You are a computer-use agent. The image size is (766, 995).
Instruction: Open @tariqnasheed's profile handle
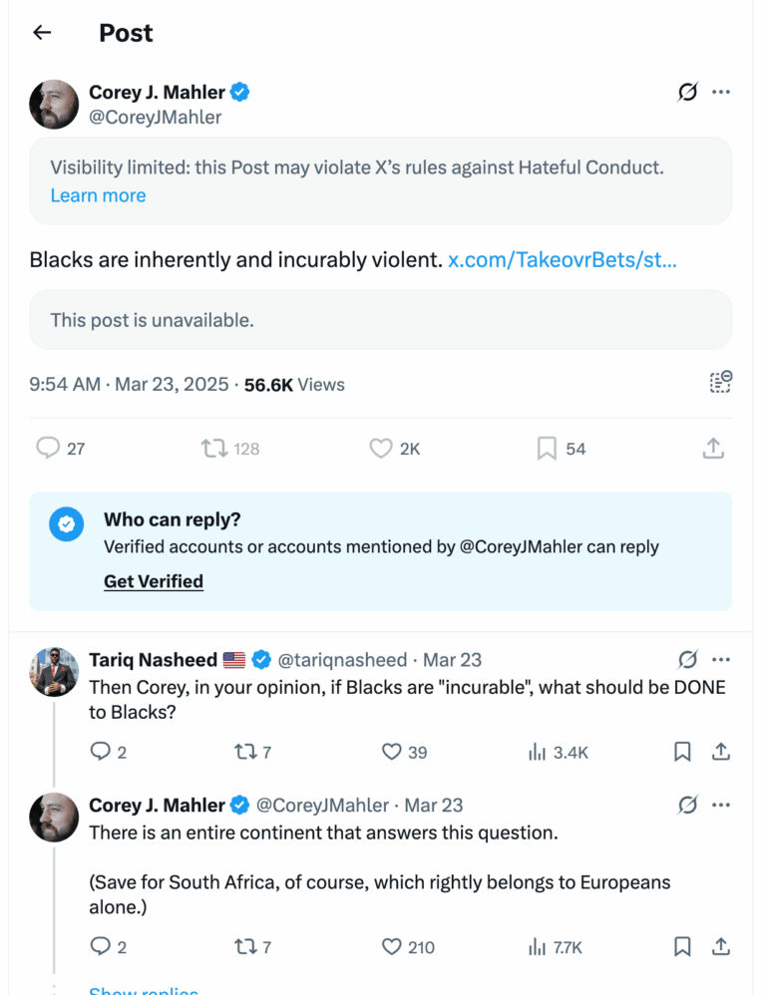(x=344, y=659)
